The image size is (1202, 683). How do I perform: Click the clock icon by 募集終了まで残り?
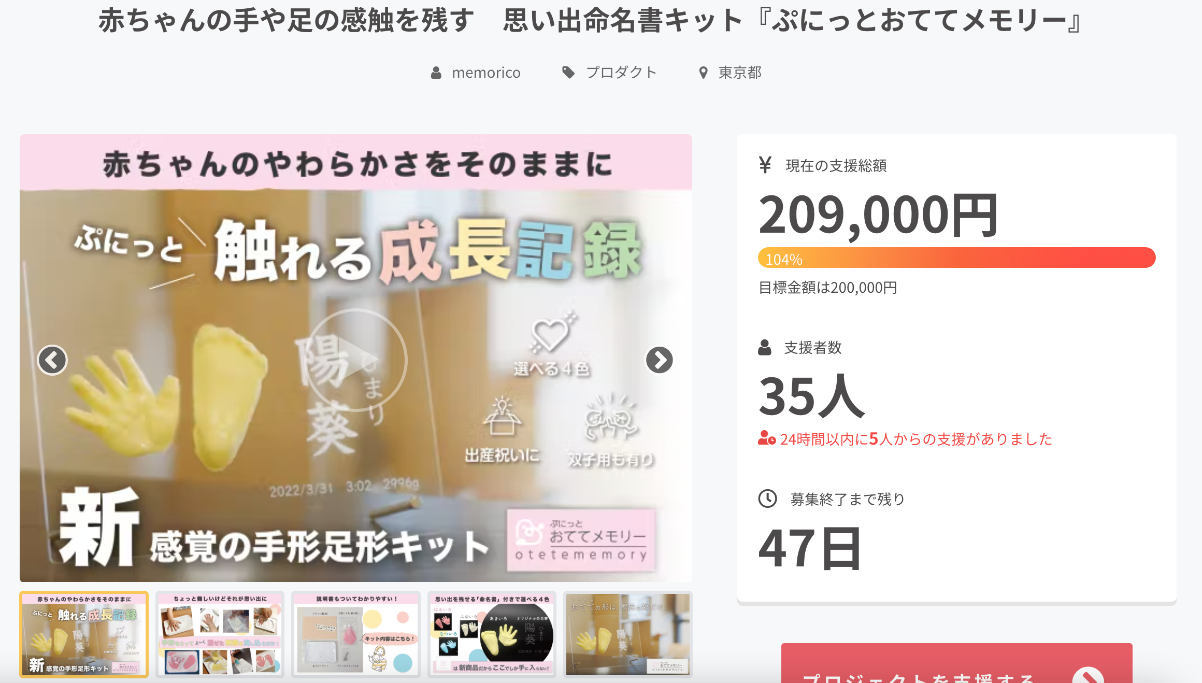pos(767,499)
